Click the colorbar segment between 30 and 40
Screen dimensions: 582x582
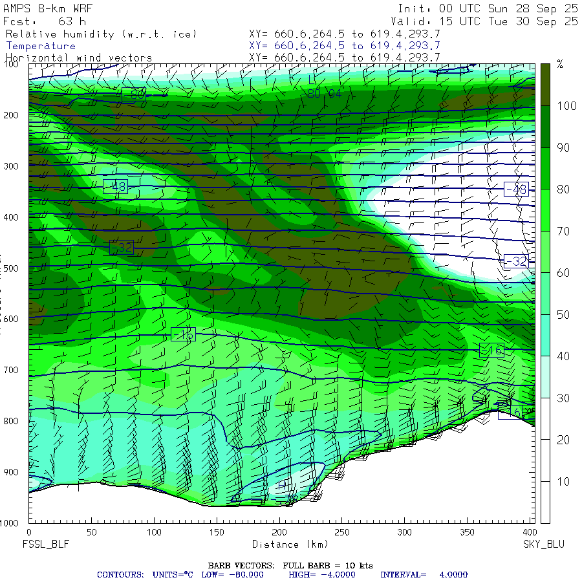(545, 377)
